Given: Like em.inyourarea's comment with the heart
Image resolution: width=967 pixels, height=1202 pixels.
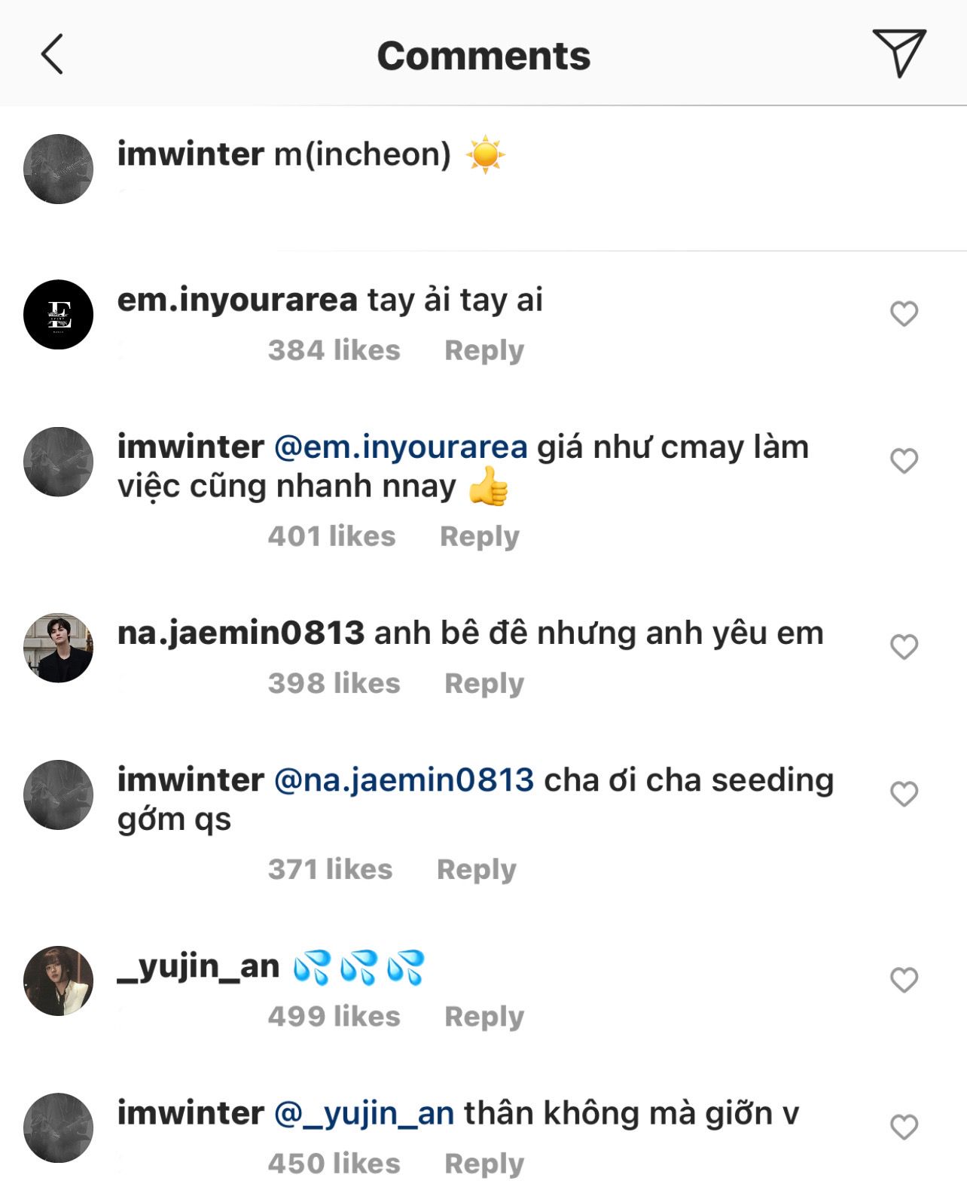Looking at the screenshot, I should coord(904,314).
